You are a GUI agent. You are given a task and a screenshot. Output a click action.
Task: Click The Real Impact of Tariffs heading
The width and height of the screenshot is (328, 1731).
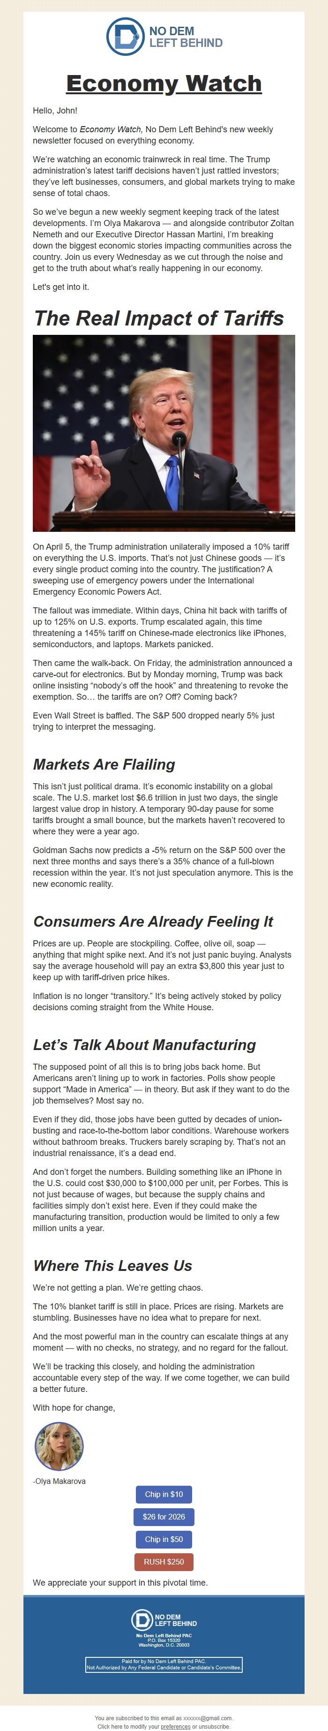[159, 318]
